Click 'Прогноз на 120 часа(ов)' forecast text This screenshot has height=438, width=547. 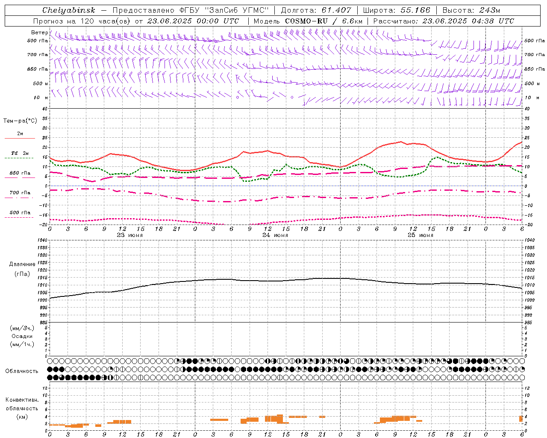click(x=82, y=21)
